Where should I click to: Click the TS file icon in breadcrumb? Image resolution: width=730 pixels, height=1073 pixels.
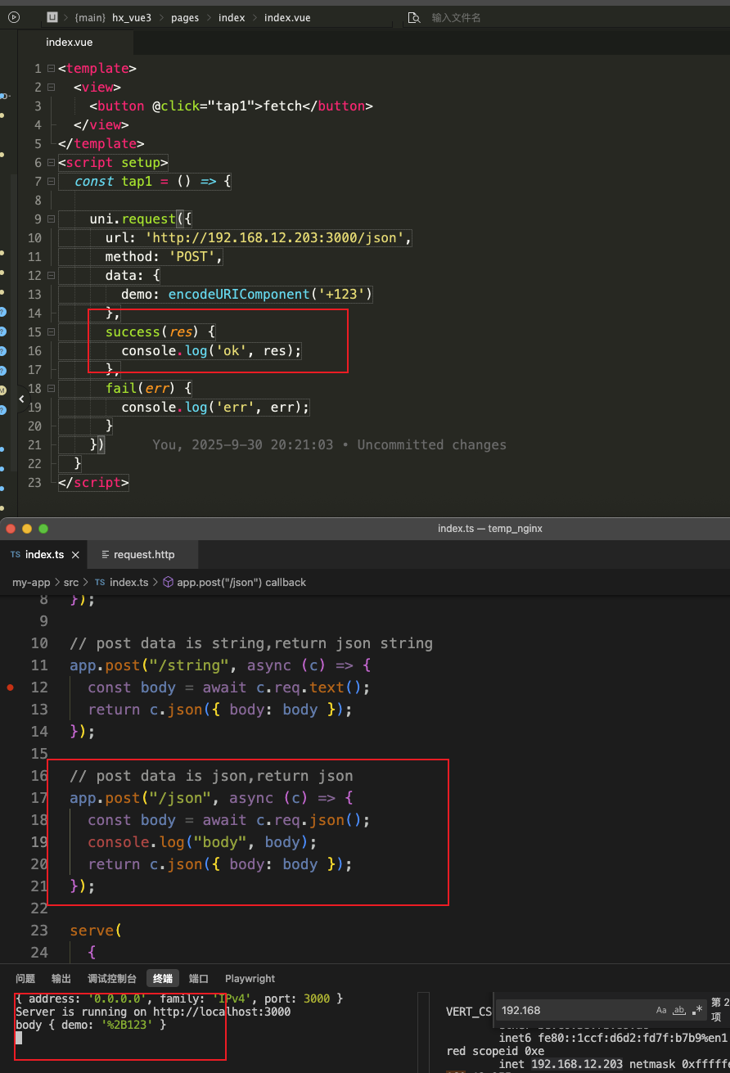(x=99, y=583)
